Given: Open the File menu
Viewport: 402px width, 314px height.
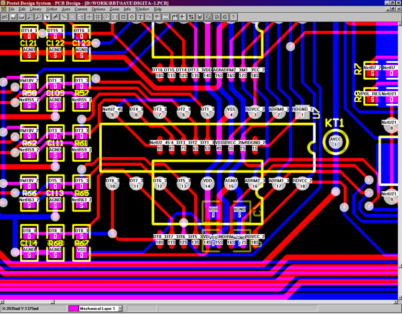Looking at the screenshot, I should tap(11, 9).
